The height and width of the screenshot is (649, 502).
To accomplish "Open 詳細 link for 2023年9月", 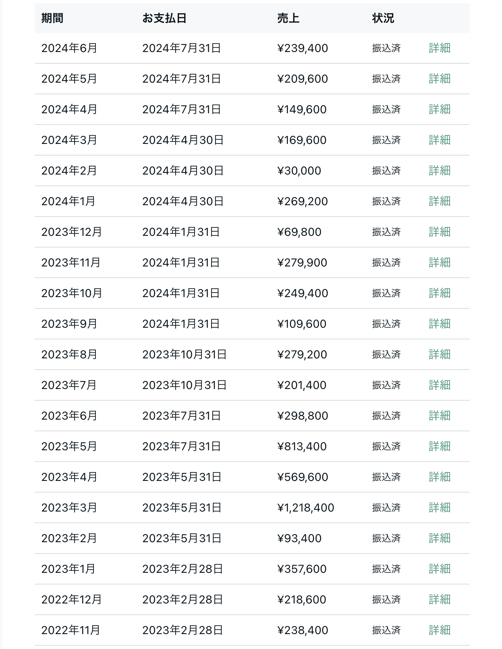I will (x=440, y=324).
